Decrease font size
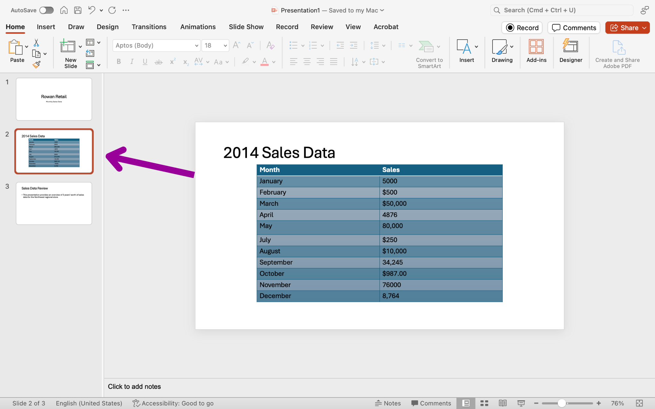The image size is (655, 409). (250, 45)
